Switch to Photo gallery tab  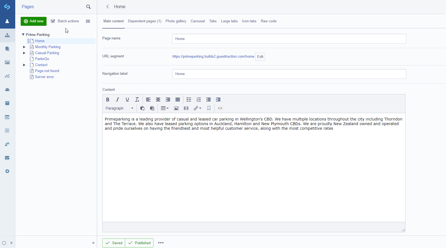click(x=176, y=21)
